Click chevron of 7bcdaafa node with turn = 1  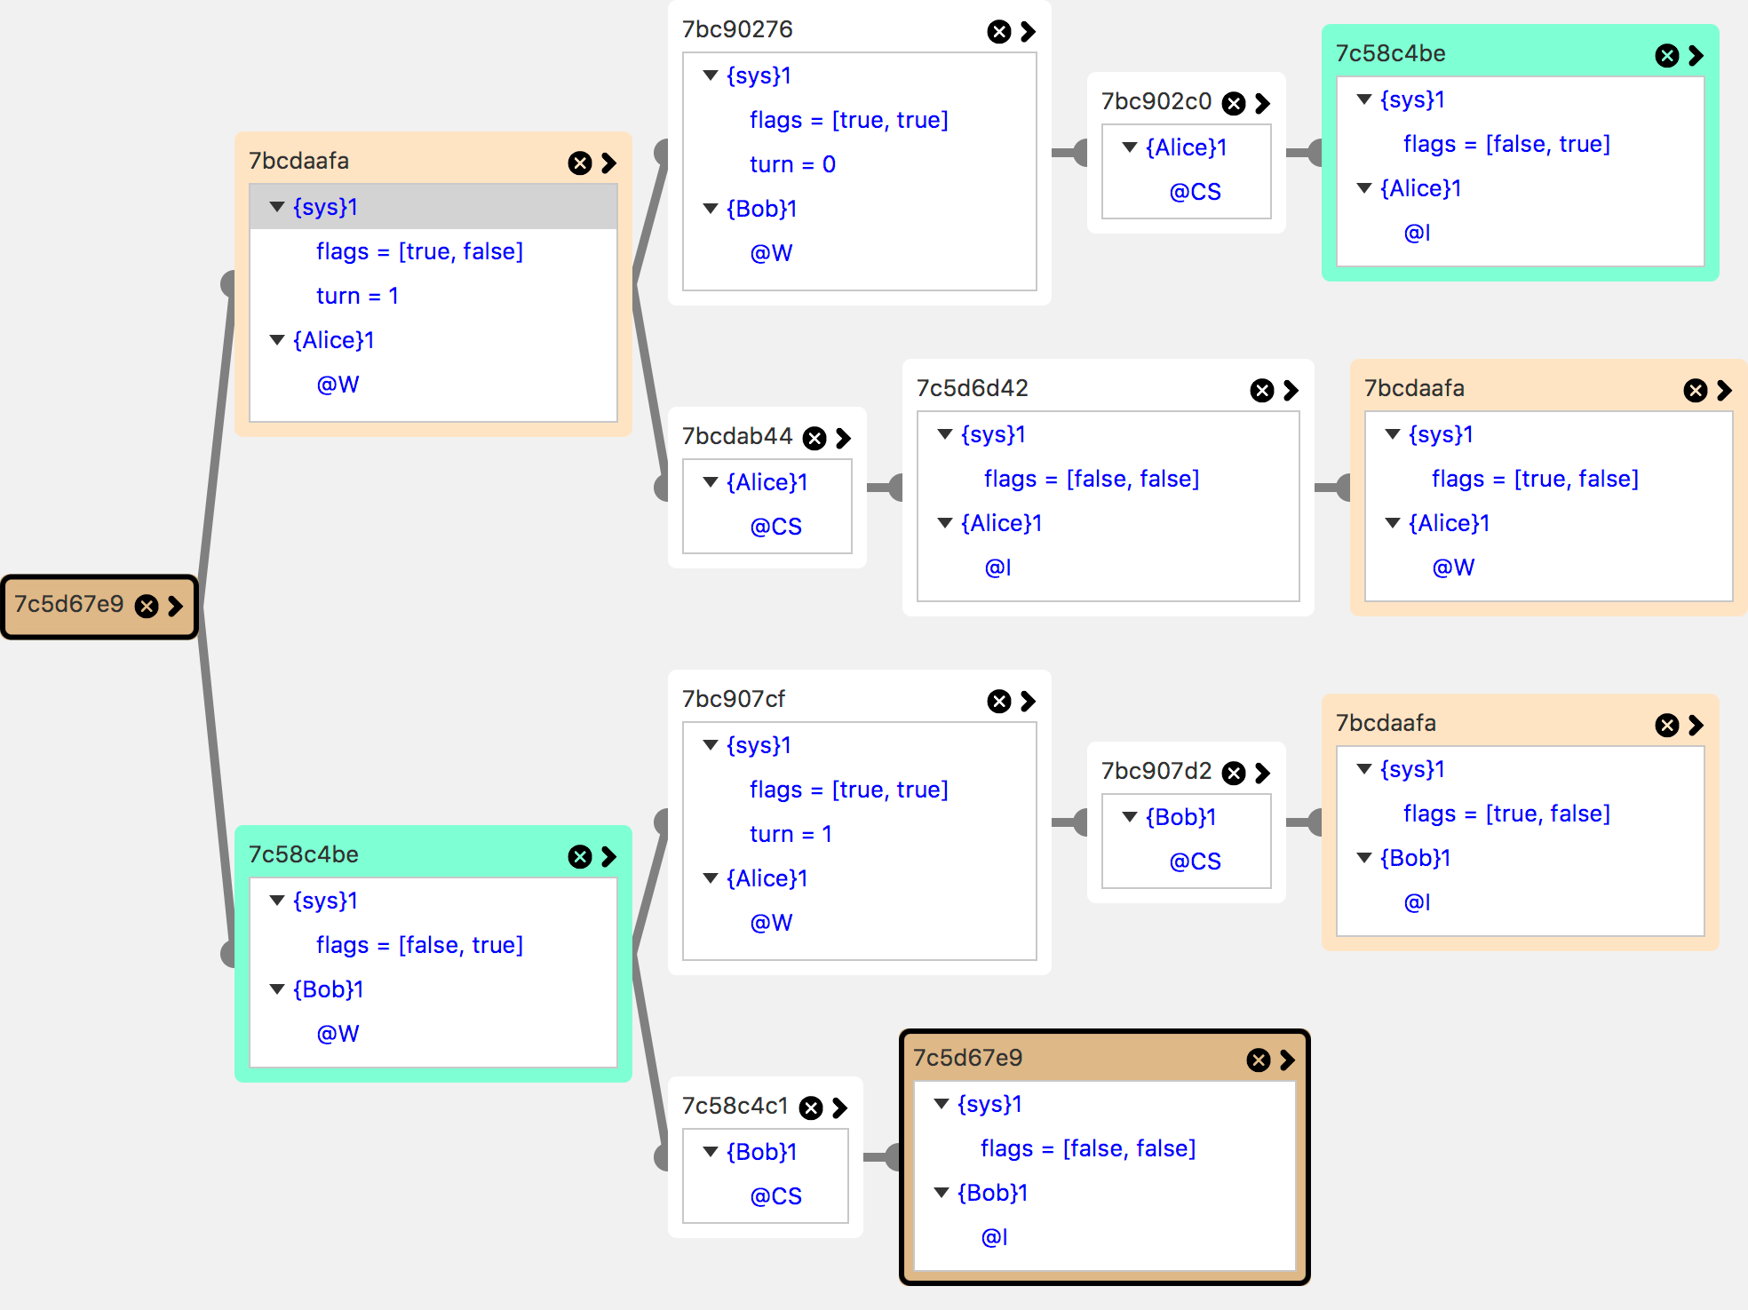click(608, 163)
